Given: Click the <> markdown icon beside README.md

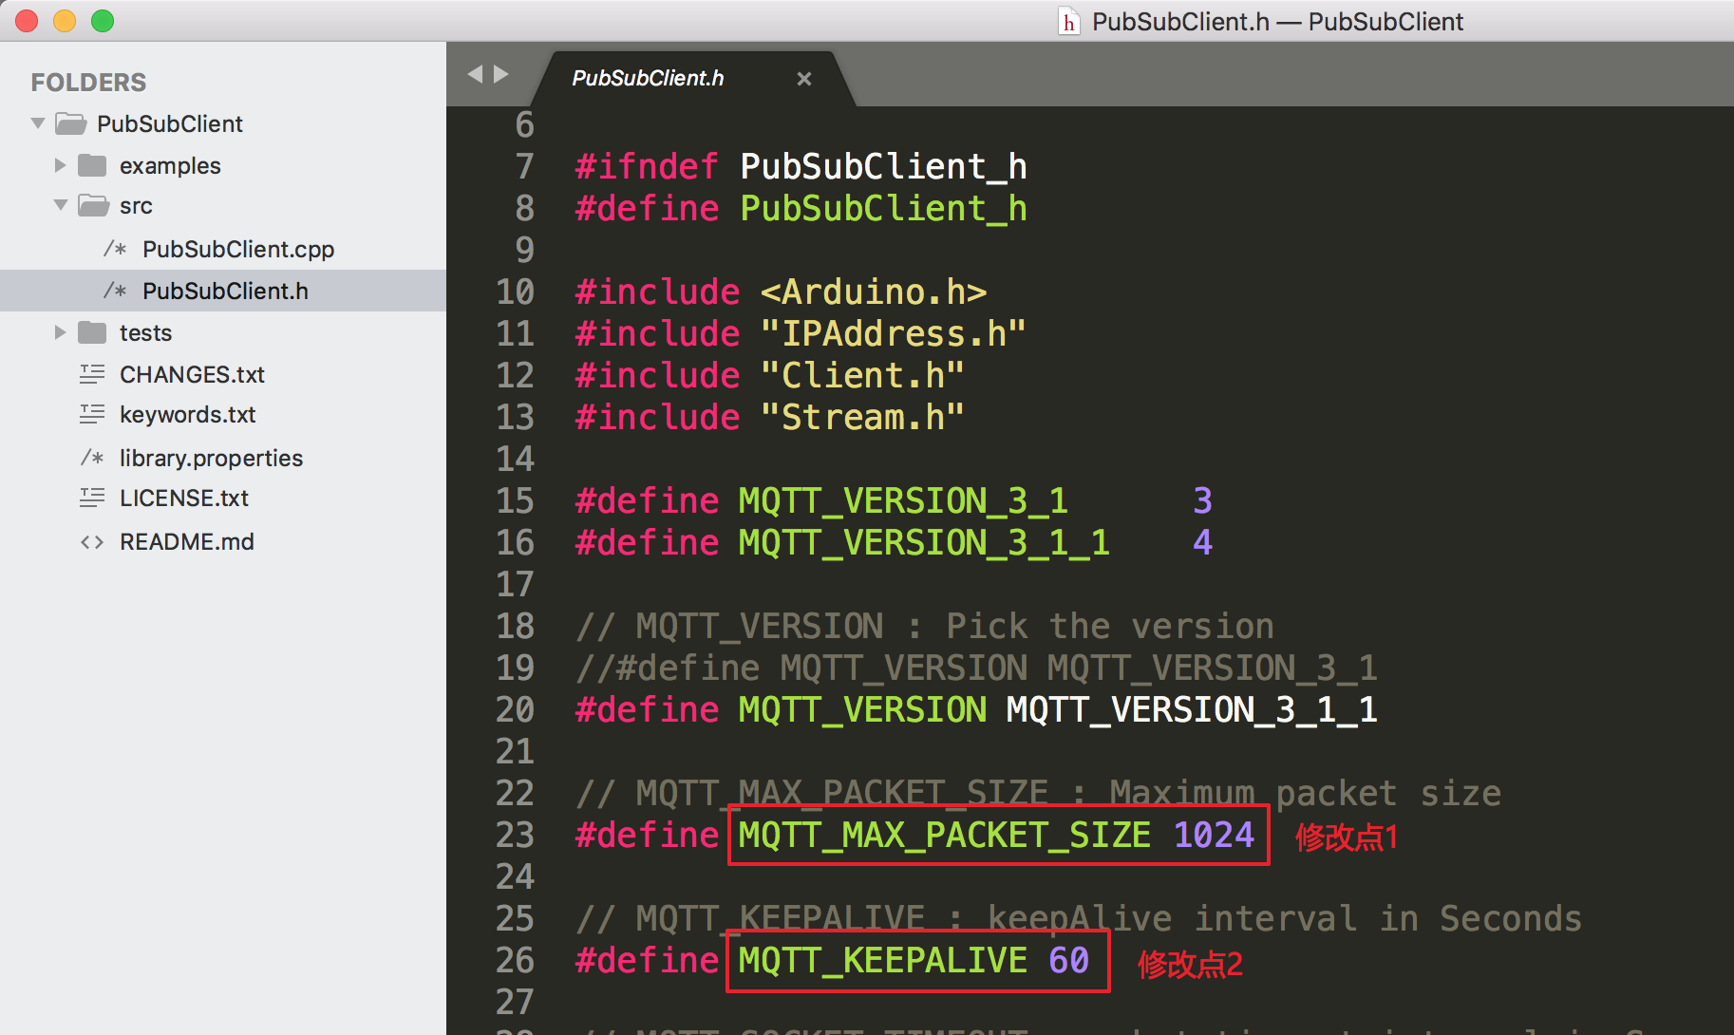Looking at the screenshot, I should pyautogui.click(x=92, y=541).
